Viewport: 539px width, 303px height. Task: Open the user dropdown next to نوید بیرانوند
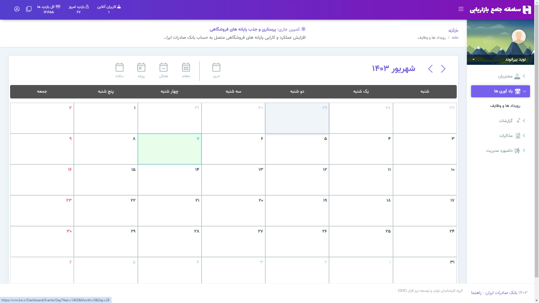tap(474, 59)
